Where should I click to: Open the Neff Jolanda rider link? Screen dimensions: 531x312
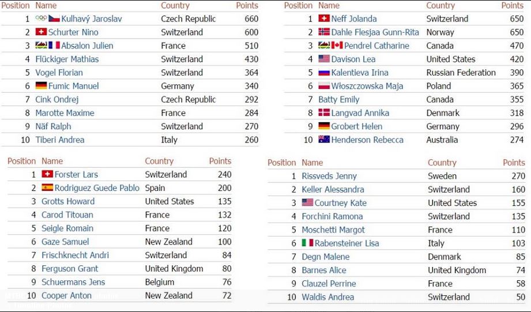point(354,18)
